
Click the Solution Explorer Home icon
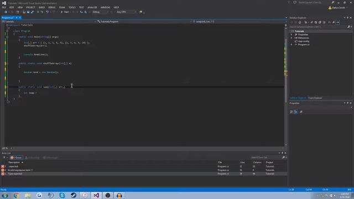[300, 22]
